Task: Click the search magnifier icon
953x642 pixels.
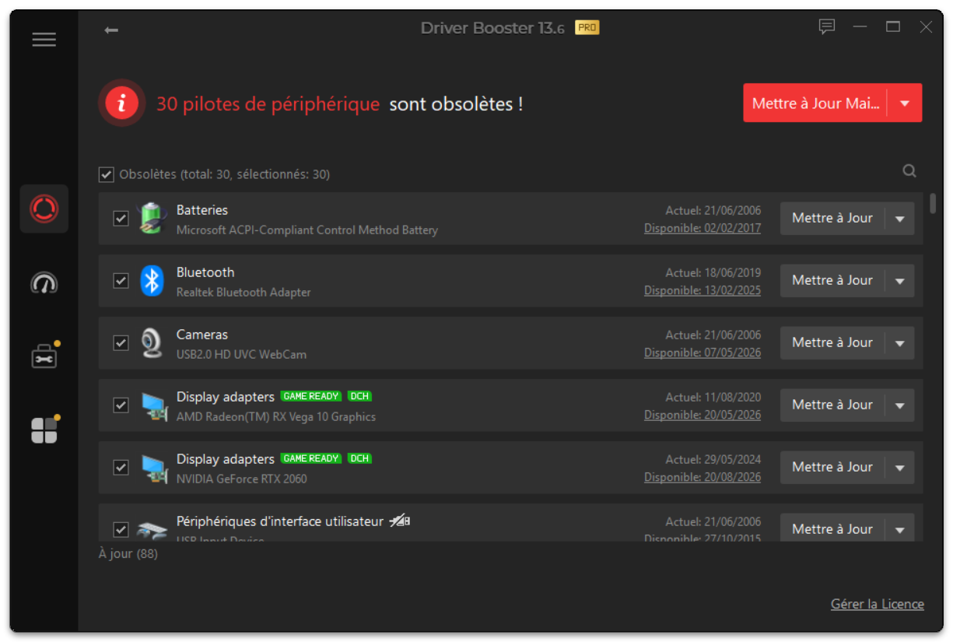Action: pyautogui.click(x=909, y=171)
